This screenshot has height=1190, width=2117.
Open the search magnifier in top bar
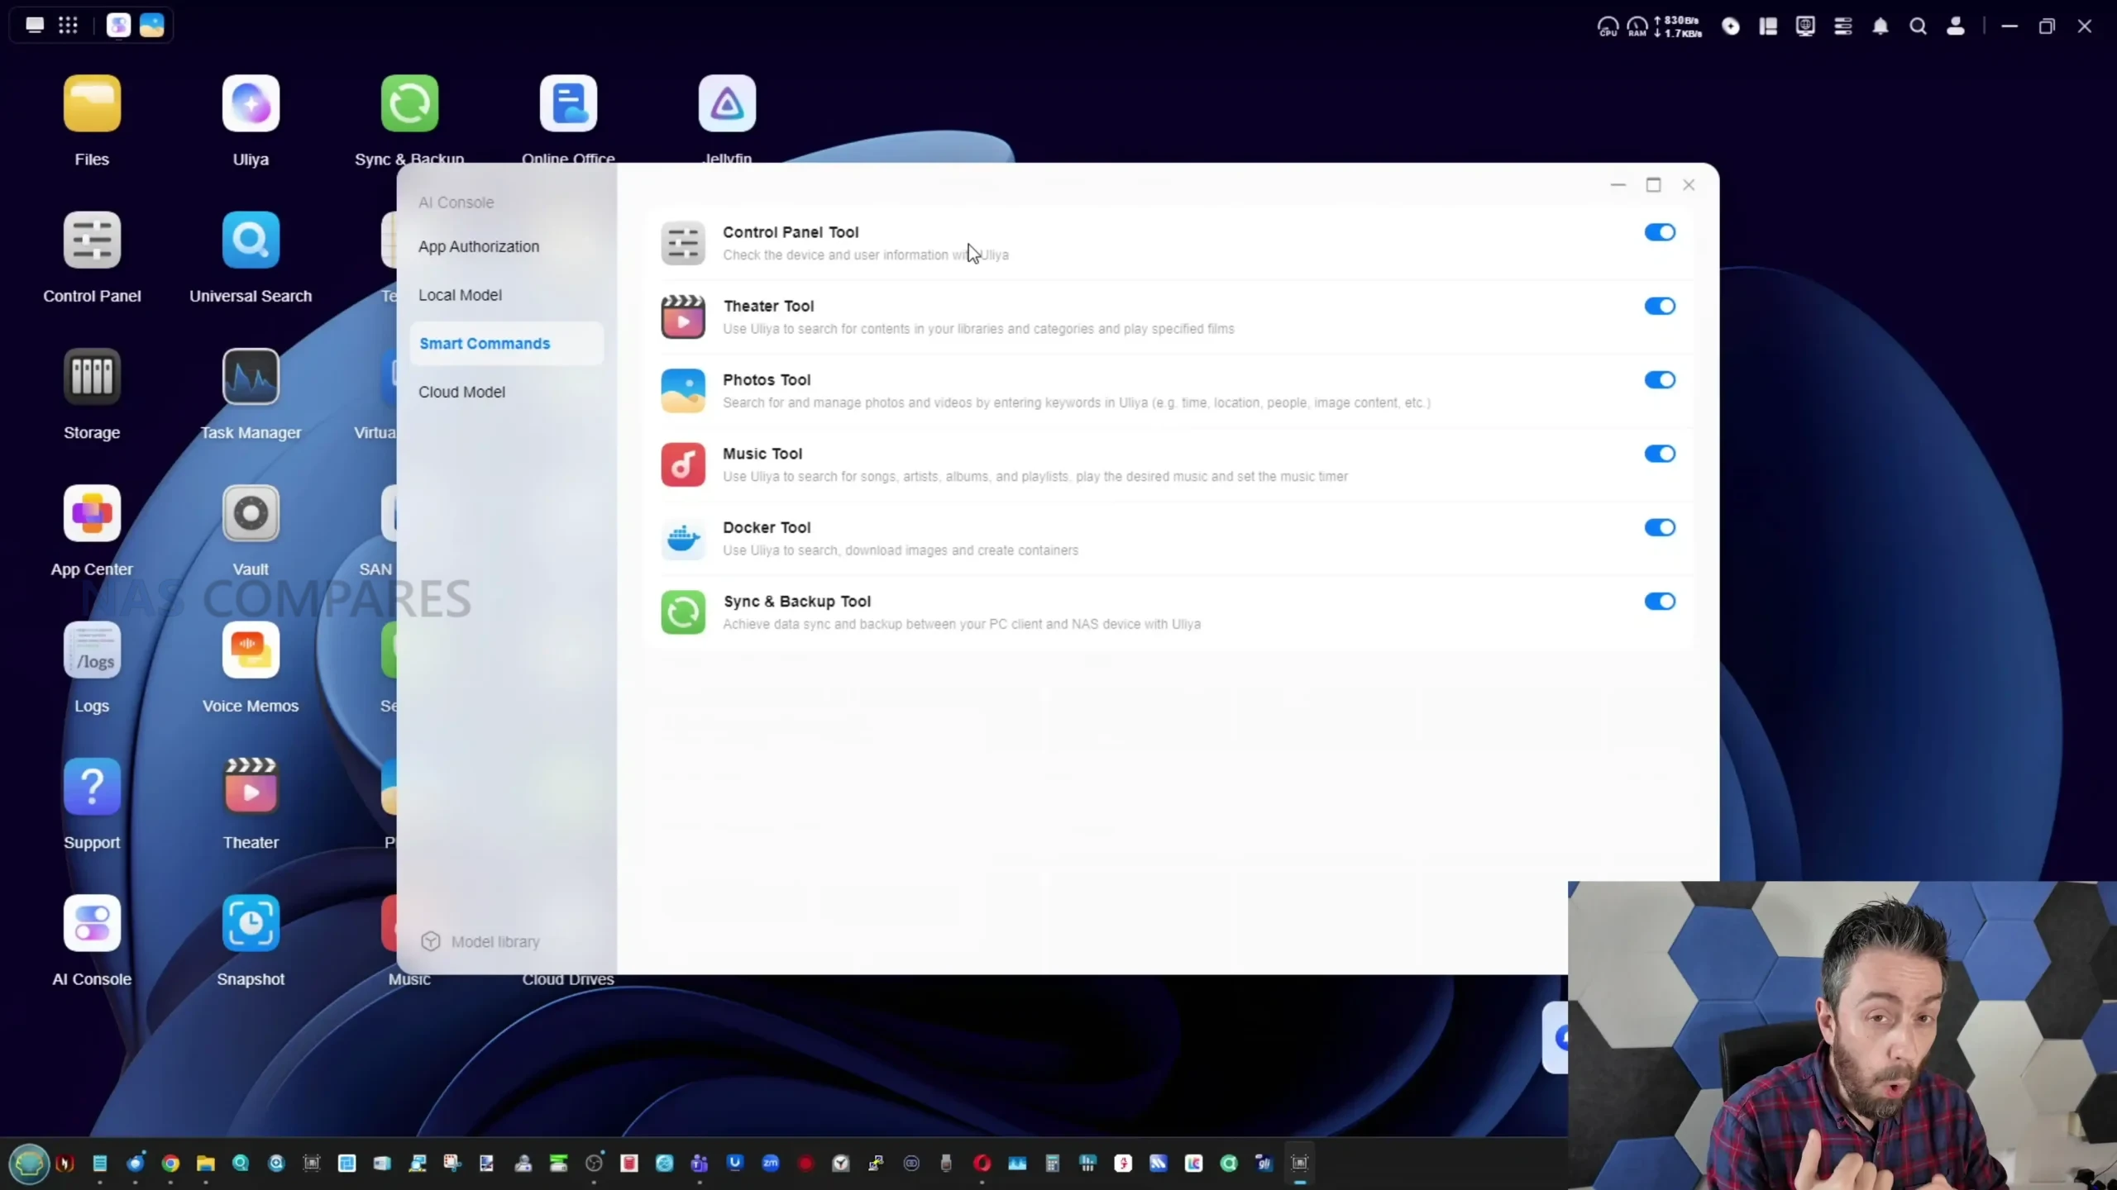click(1918, 26)
